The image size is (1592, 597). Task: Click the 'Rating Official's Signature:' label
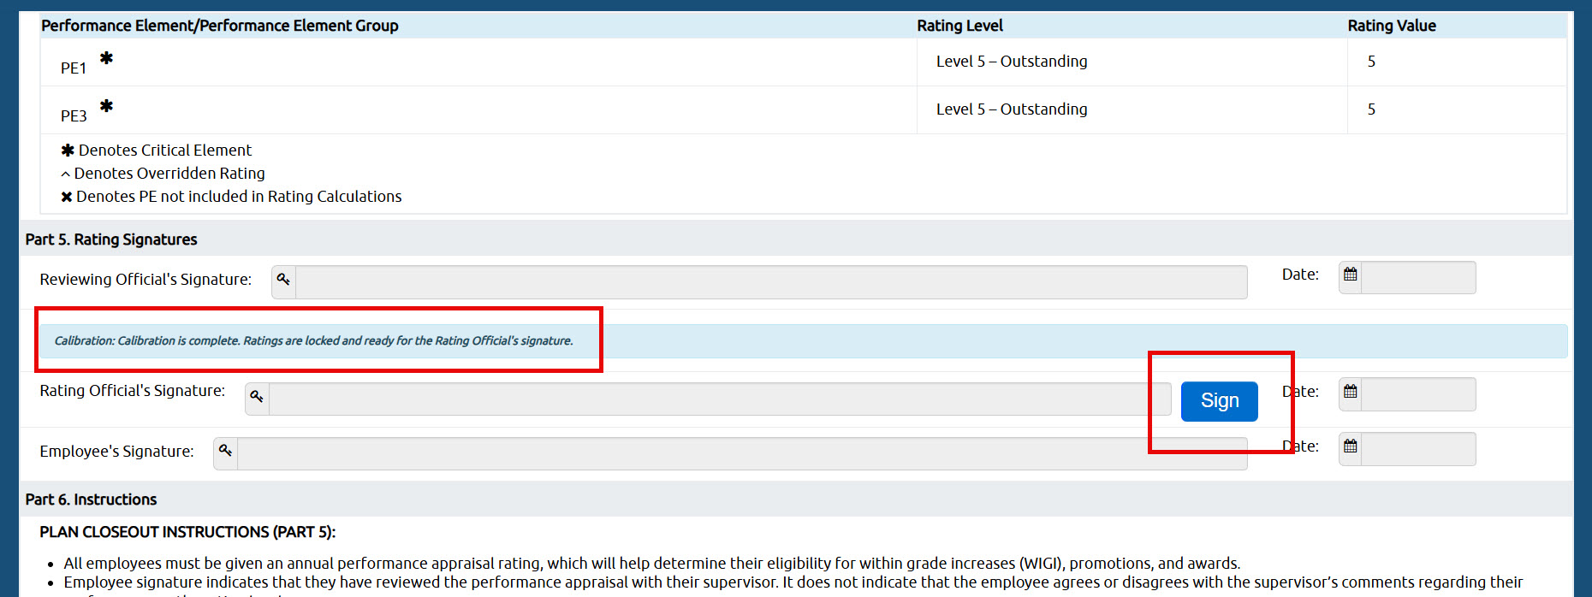click(x=132, y=391)
